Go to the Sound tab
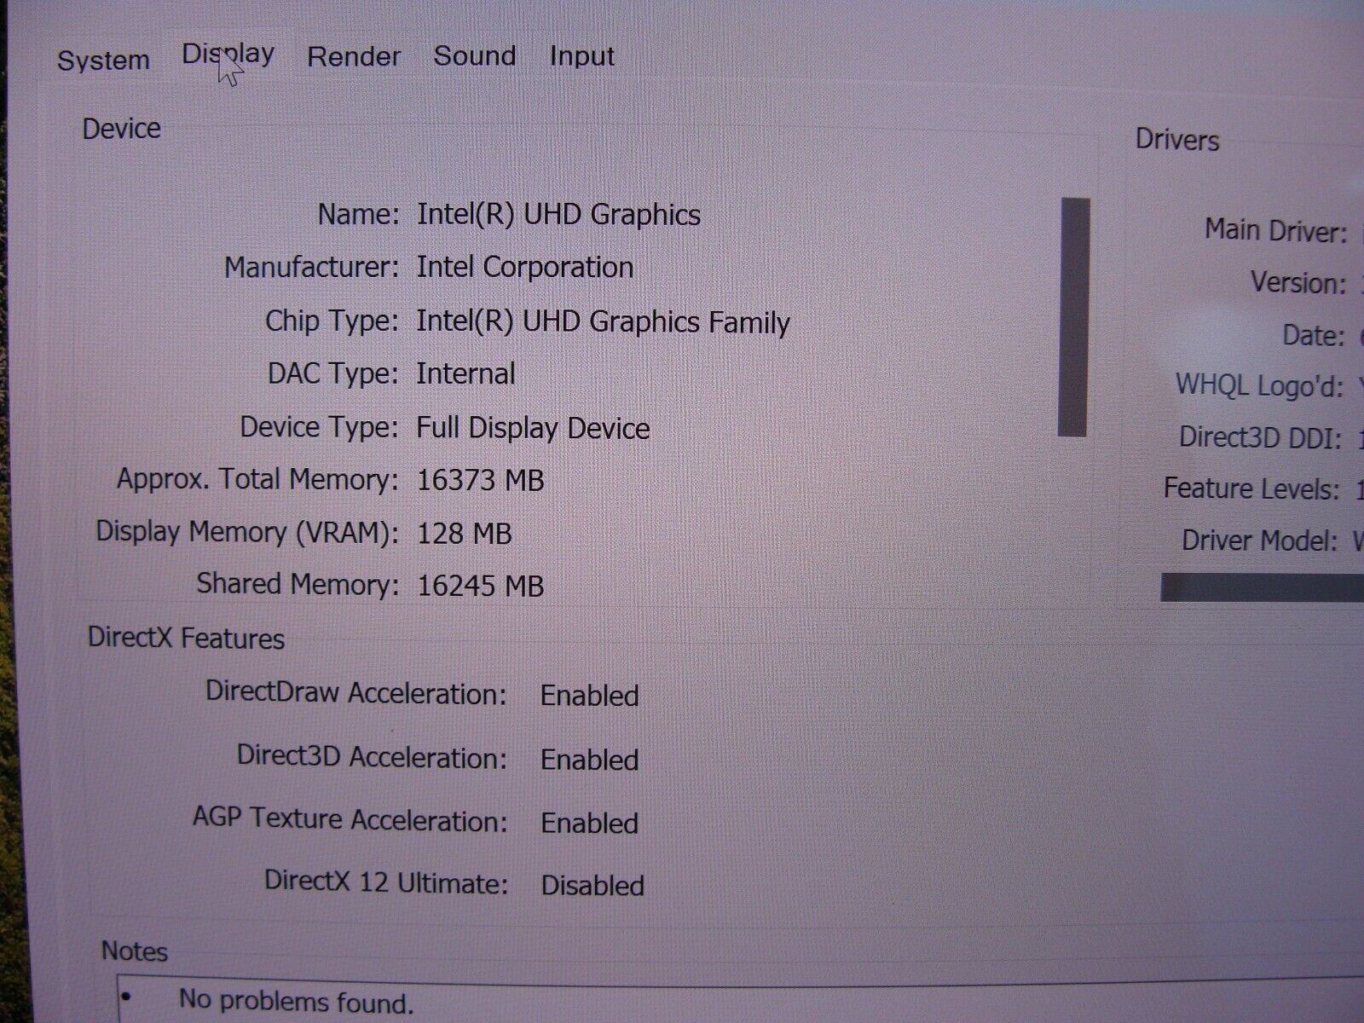The height and width of the screenshot is (1023, 1364). point(474,55)
